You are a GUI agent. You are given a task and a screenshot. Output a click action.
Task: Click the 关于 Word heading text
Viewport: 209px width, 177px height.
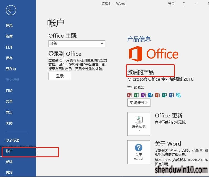click(x=168, y=144)
